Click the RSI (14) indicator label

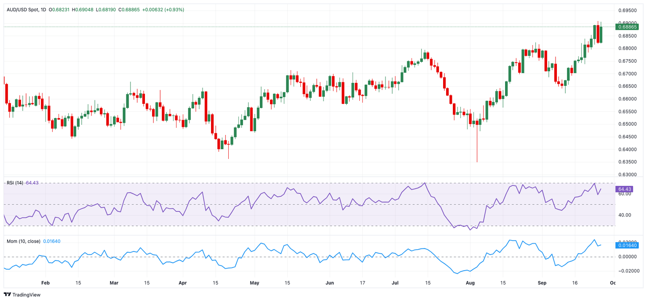click(15, 183)
